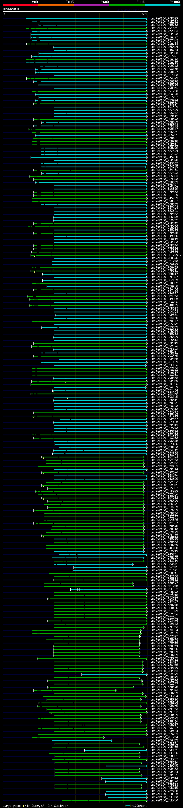
Task: Select the UniRef100_Q94F89 label
Action: [164, 388]
